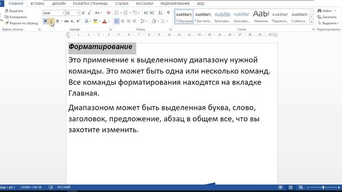Toggle subscript formatting
The width and height of the screenshot is (342, 192).
pos(72,21)
